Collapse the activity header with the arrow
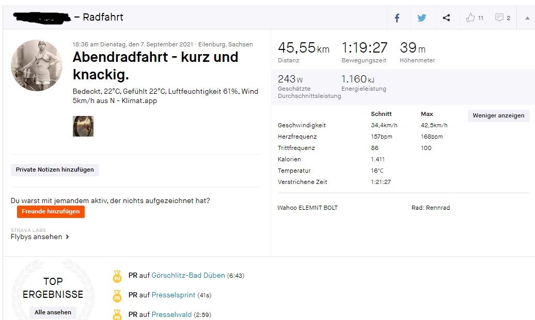The height and width of the screenshot is (320, 535). click(527, 18)
